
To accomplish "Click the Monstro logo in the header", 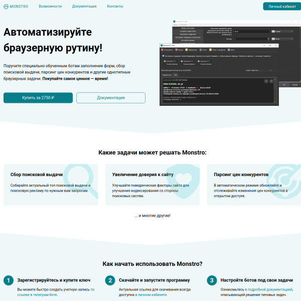I will tap(16, 7).
